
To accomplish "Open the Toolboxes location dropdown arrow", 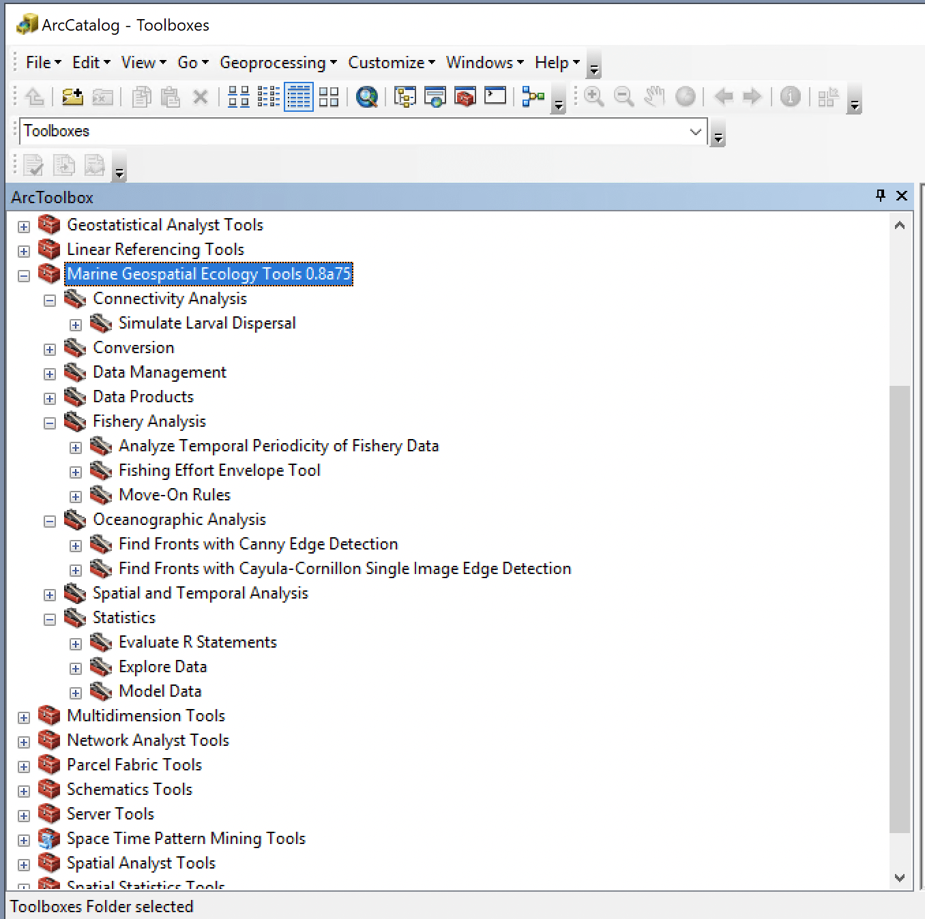I will (x=696, y=131).
